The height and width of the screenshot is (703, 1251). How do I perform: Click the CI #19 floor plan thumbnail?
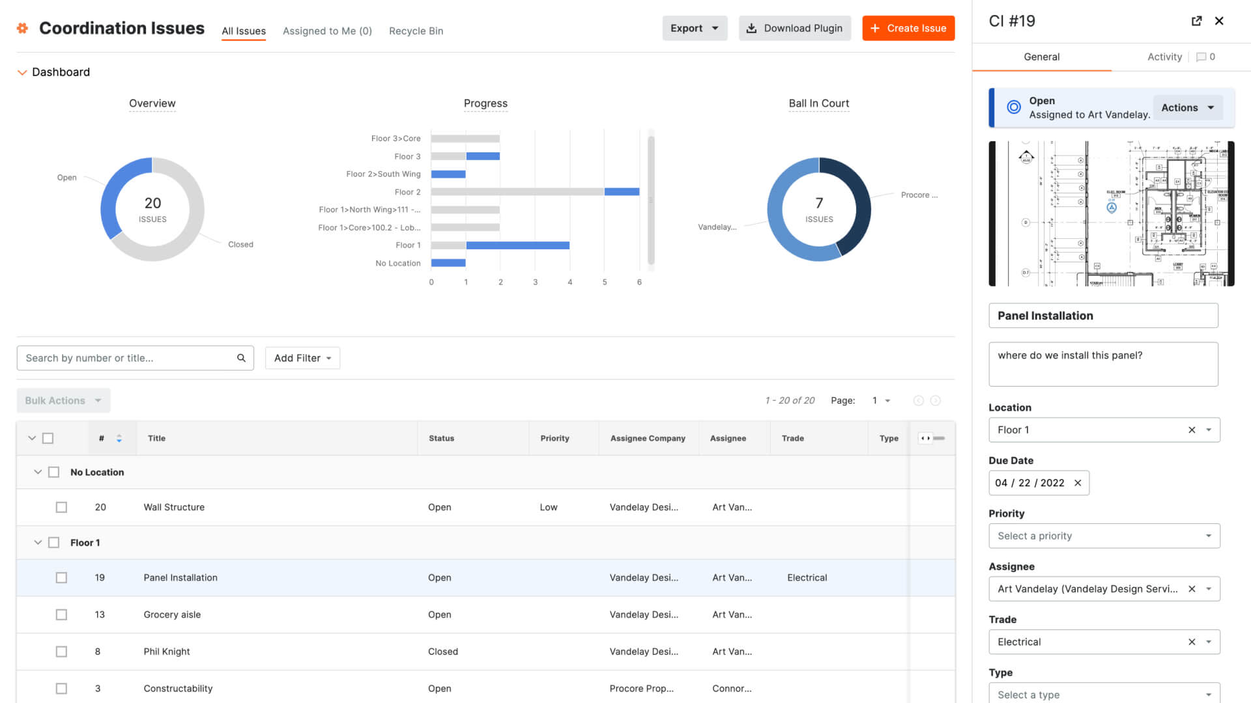(1109, 214)
